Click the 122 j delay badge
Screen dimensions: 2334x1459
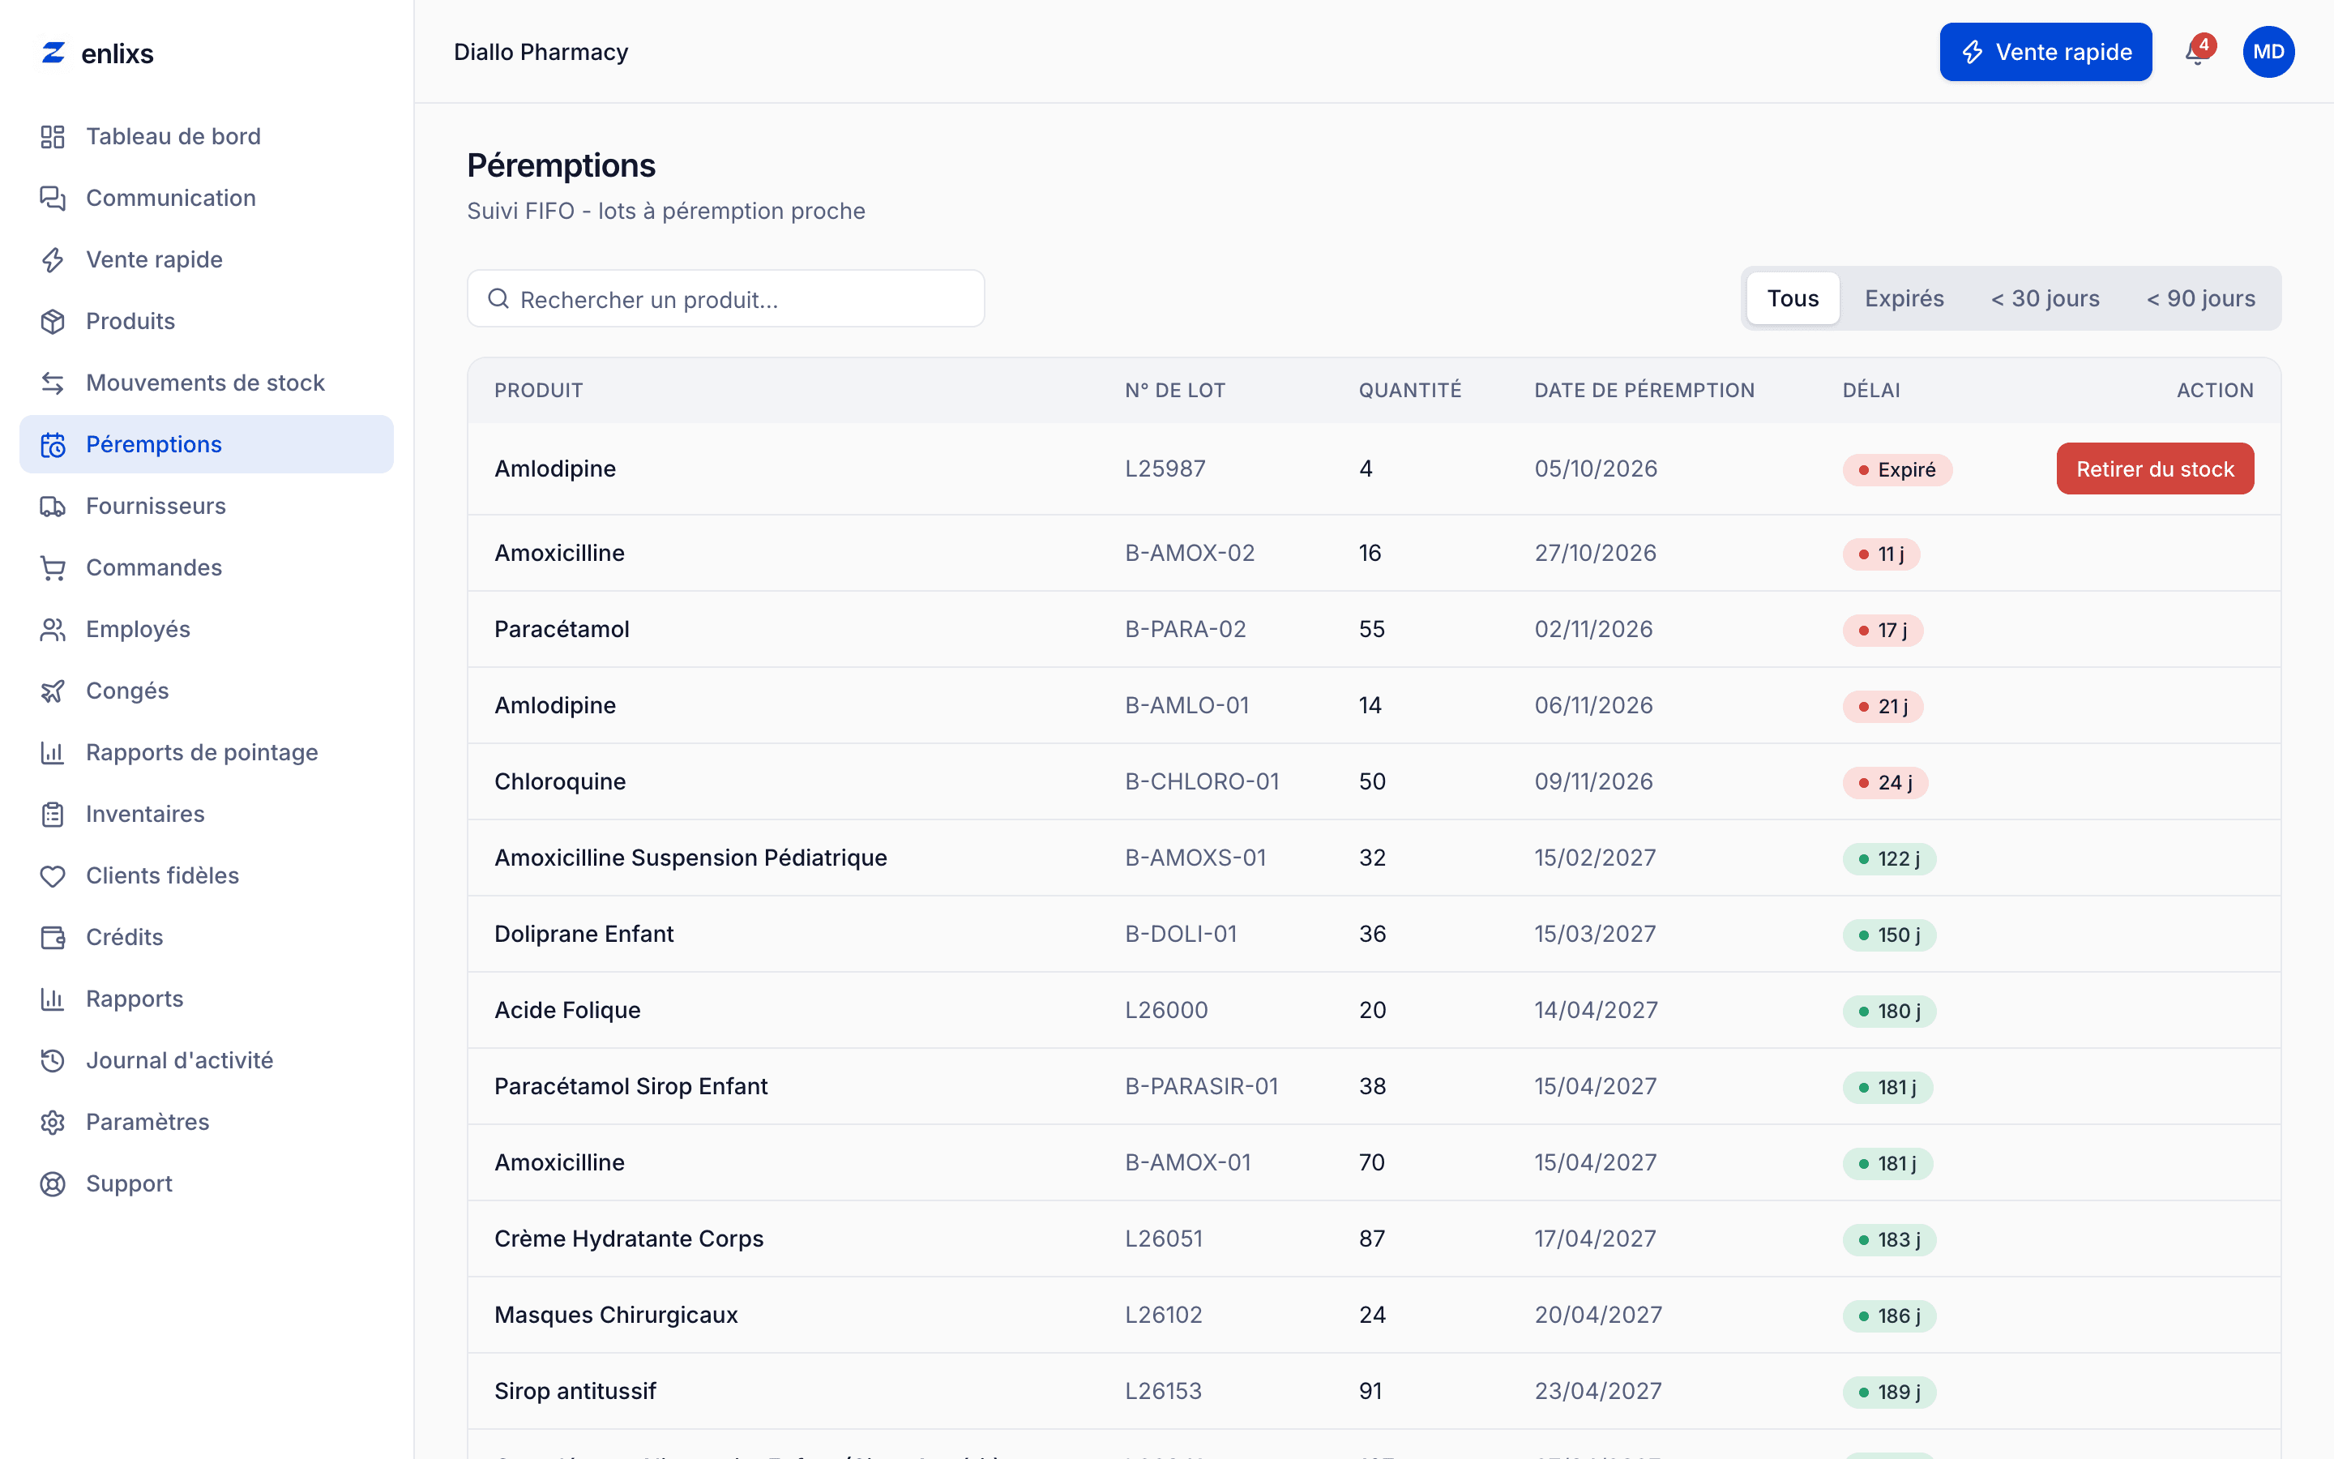pyautogui.click(x=1888, y=859)
